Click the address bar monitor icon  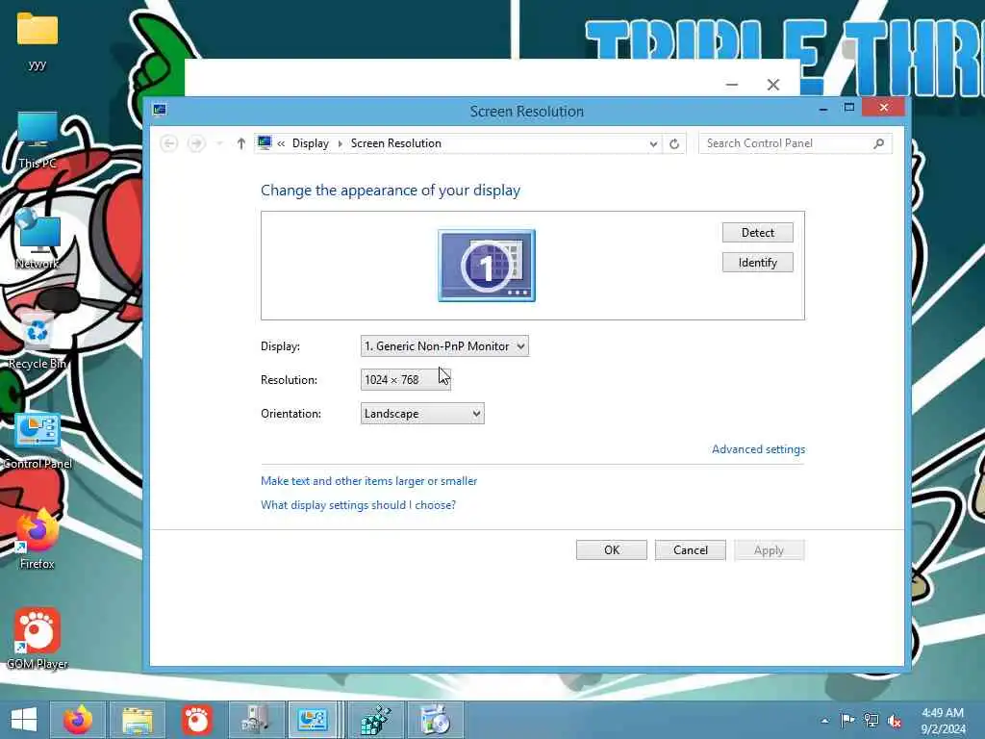(x=265, y=143)
